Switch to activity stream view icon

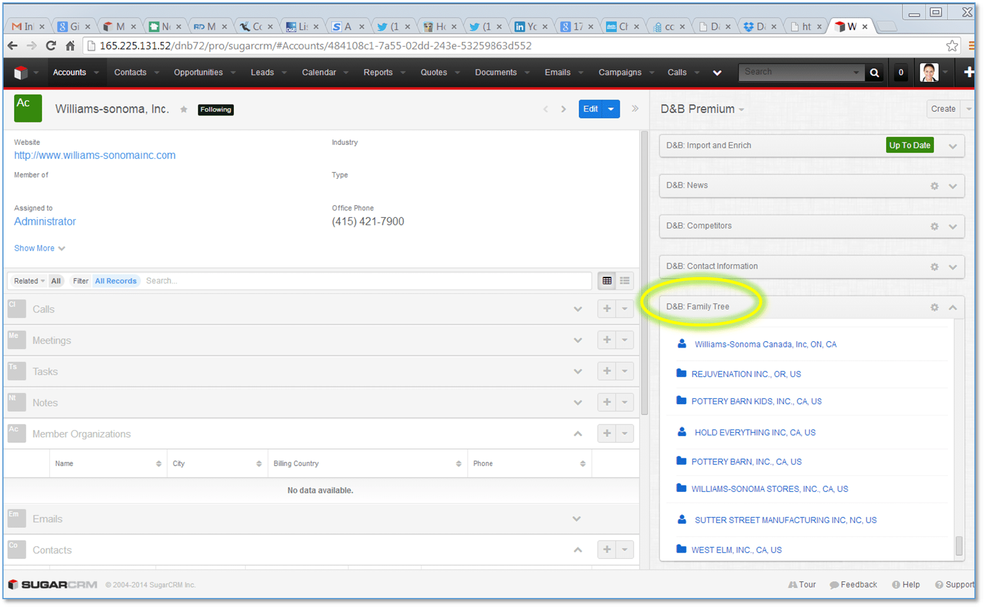point(625,281)
